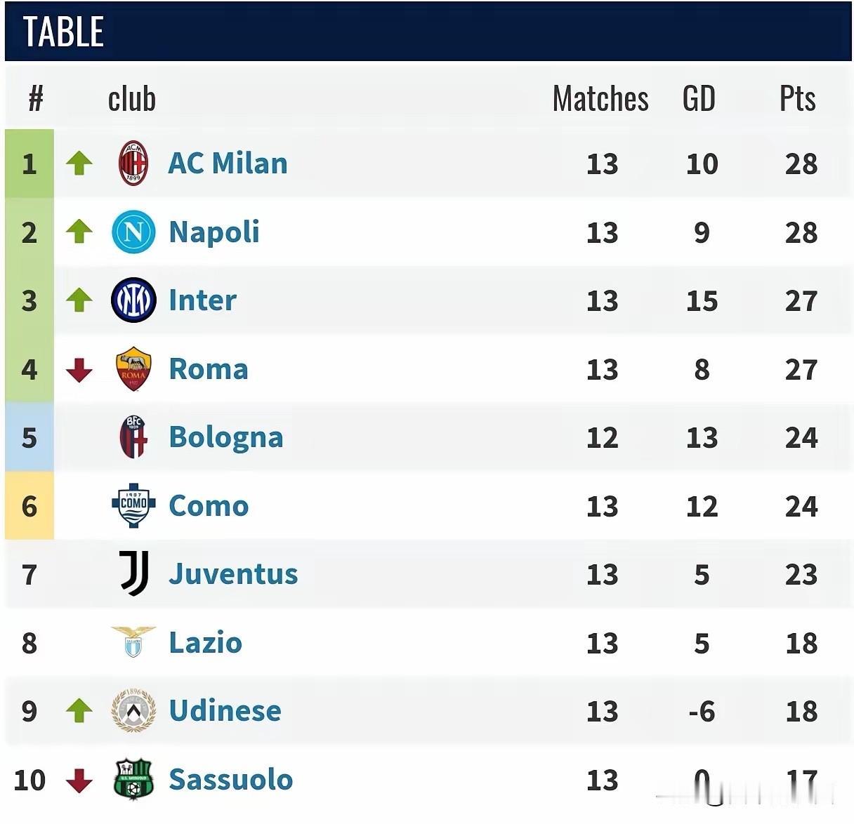Select the Inter club badge
Screen dimensions: 854x824
coord(133,300)
